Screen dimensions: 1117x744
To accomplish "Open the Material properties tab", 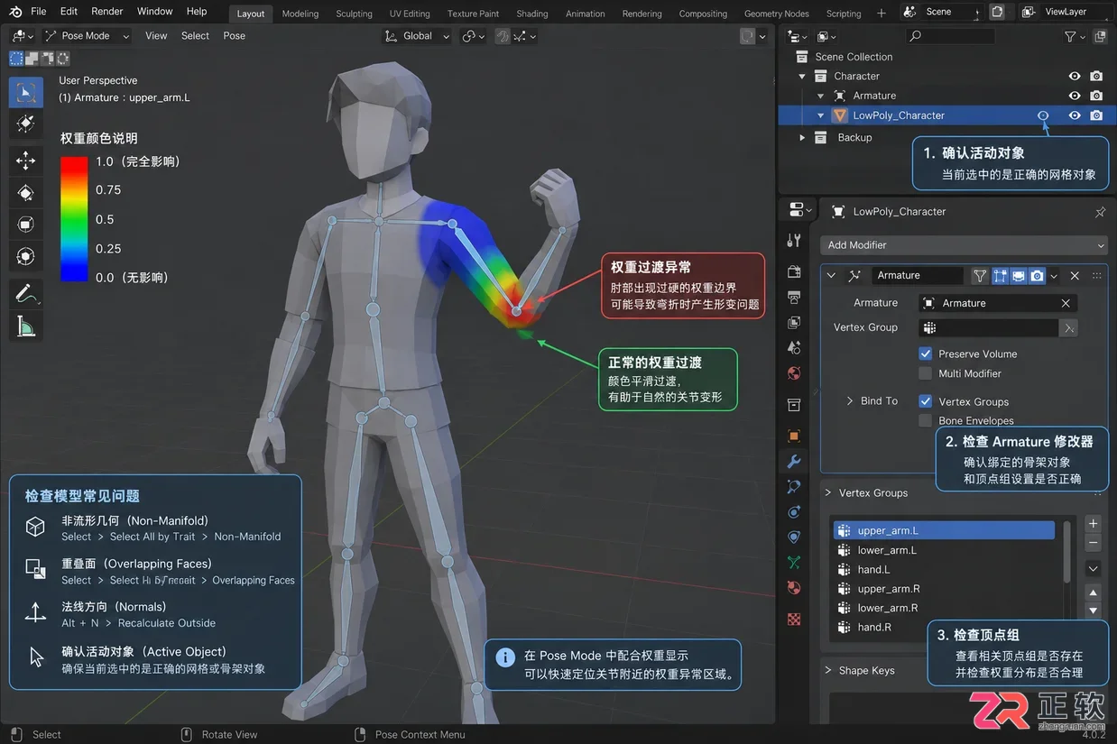I will click(794, 587).
